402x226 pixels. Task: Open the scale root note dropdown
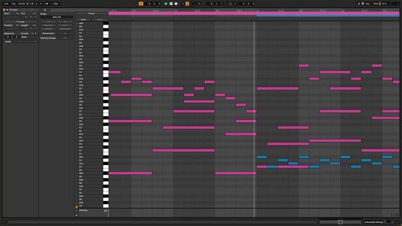(17, 41)
